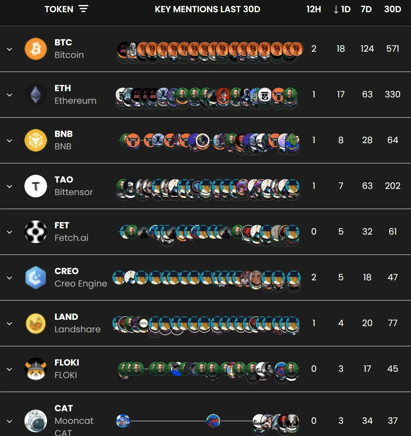Sort by the 12H column
This screenshot has height=436, width=411.
click(314, 9)
